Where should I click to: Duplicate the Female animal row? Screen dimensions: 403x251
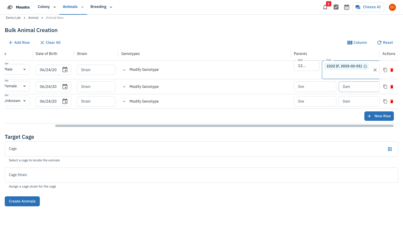point(385,87)
